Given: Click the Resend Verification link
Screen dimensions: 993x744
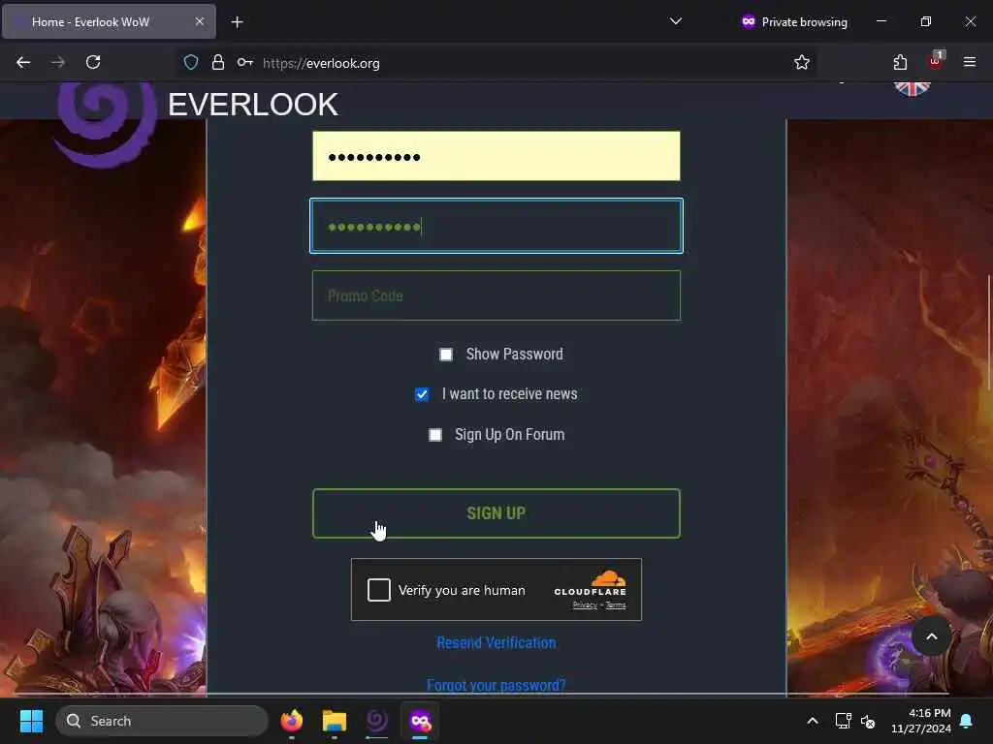Looking at the screenshot, I should click(496, 643).
